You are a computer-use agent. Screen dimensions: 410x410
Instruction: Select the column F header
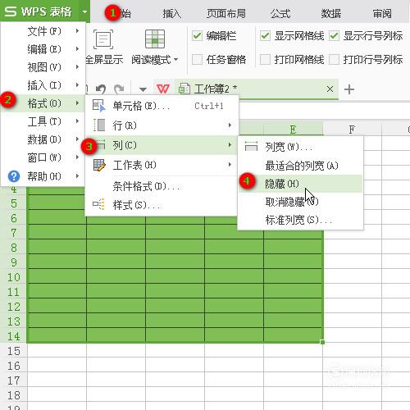(352, 129)
